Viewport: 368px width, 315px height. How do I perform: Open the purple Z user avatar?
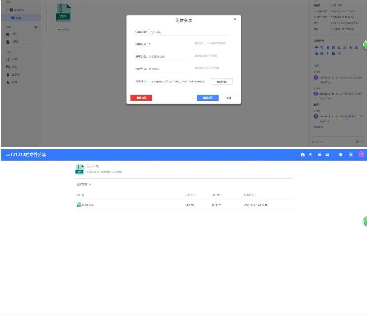click(361, 154)
